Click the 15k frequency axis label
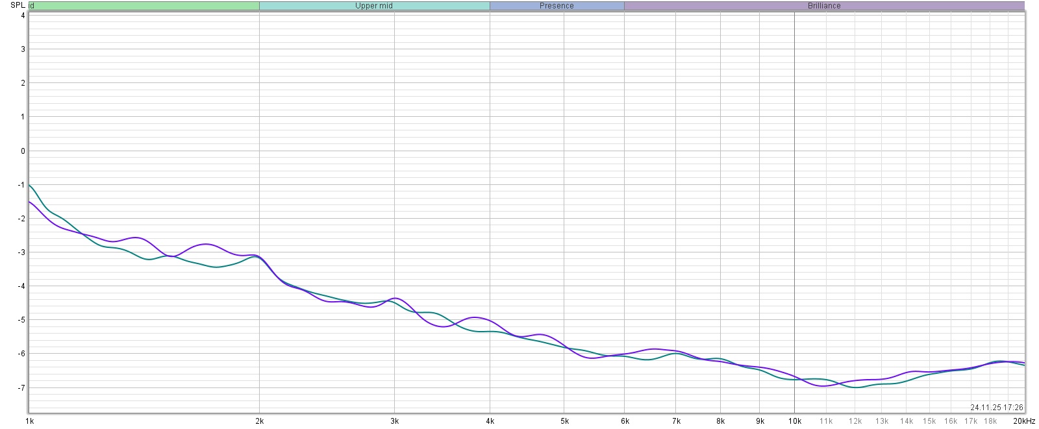This screenshot has width=1039, height=429. [929, 421]
